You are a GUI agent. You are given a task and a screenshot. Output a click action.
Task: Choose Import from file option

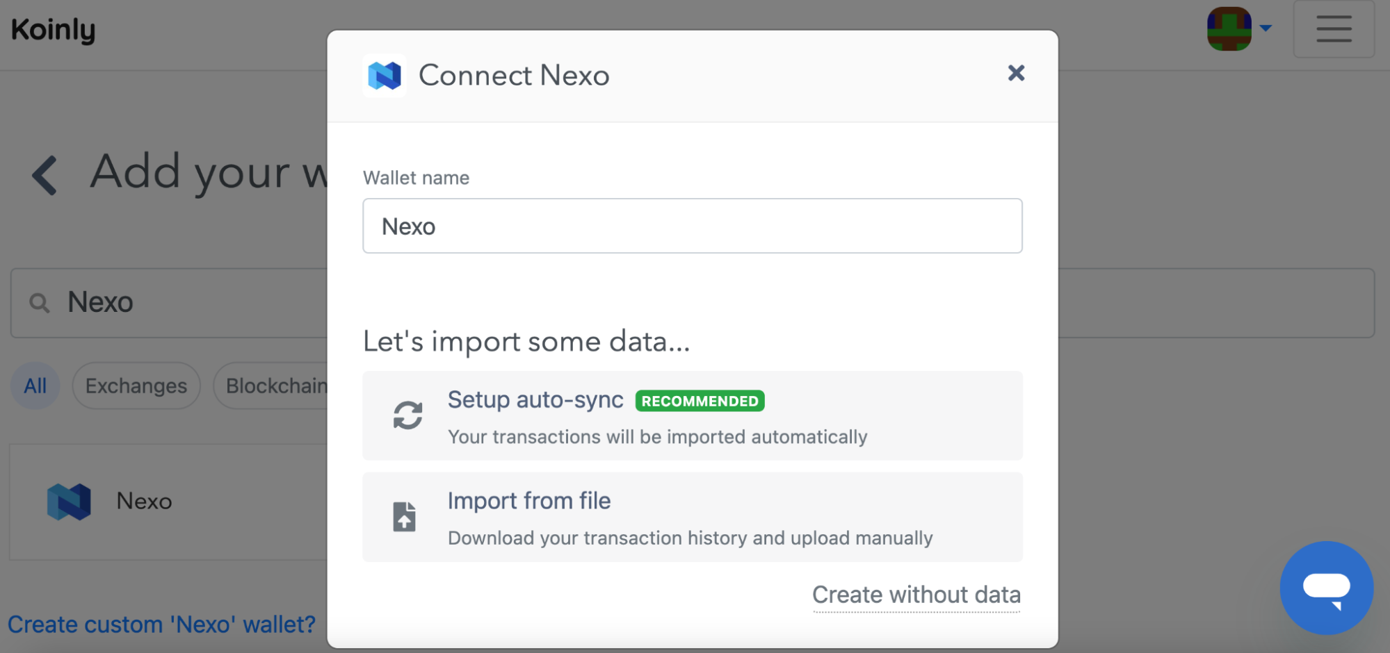coord(693,517)
